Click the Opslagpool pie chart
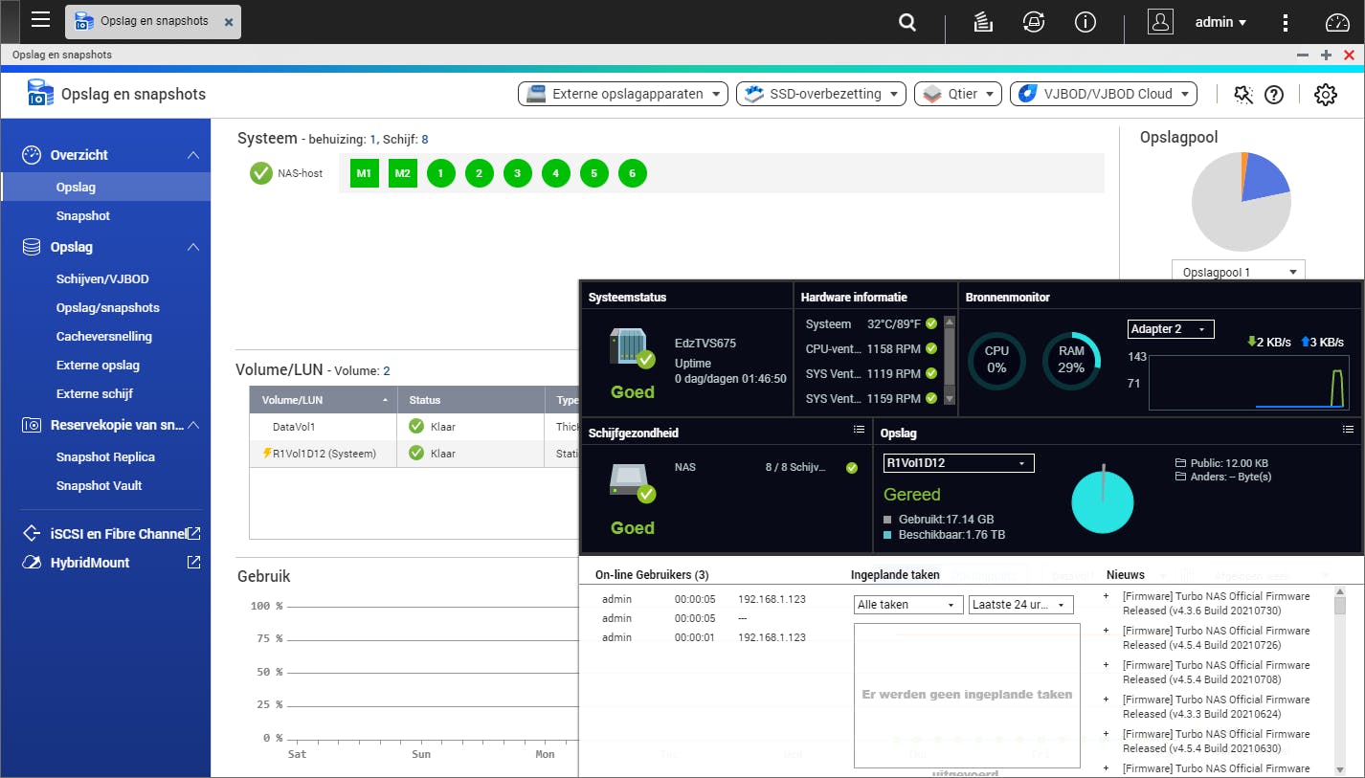Image resolution: width=1365 pixels, height=778 pixels. point(1241,202)
